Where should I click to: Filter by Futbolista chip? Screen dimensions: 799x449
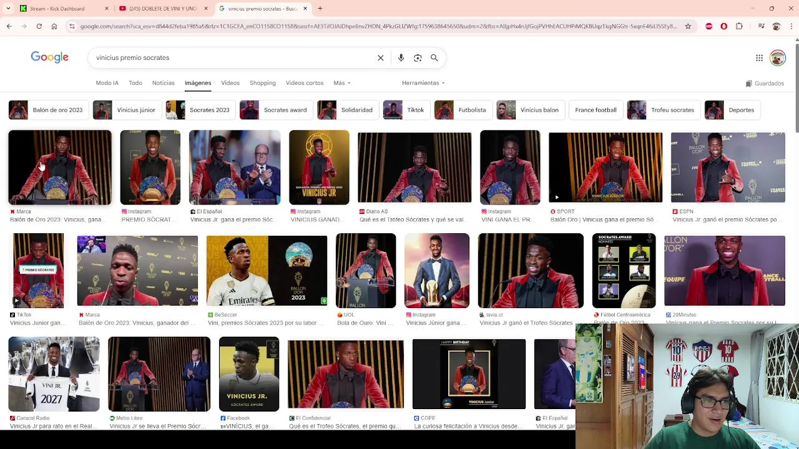pos(463,110)
